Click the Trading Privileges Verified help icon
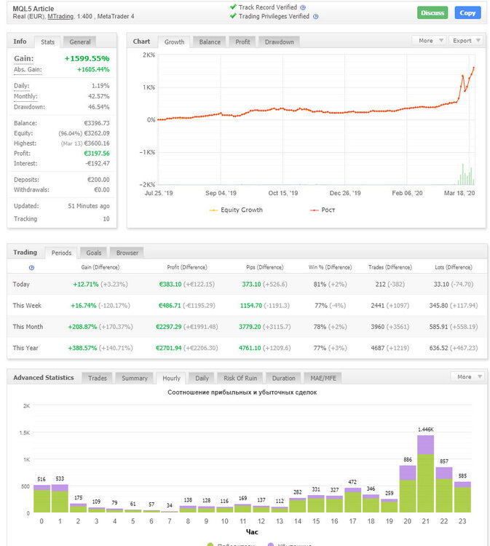 click(x=315, y=16)
